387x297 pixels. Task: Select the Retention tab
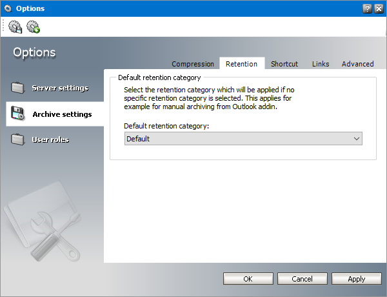click(241, 64)
